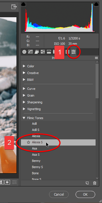The image size is (102, 203).
Task: Expand the Creative preset group
Action: [24, 73]
